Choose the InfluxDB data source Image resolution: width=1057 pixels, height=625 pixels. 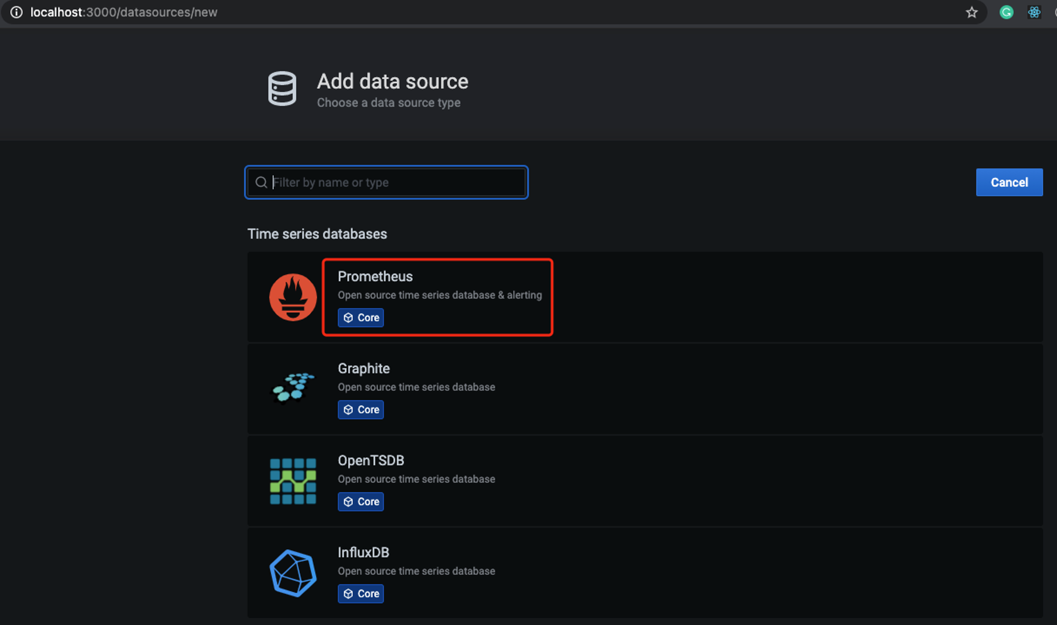pyautogui.click(x=645, y=573)
